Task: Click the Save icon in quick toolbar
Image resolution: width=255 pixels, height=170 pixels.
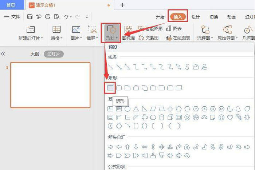Action: (x=30, y=17)
